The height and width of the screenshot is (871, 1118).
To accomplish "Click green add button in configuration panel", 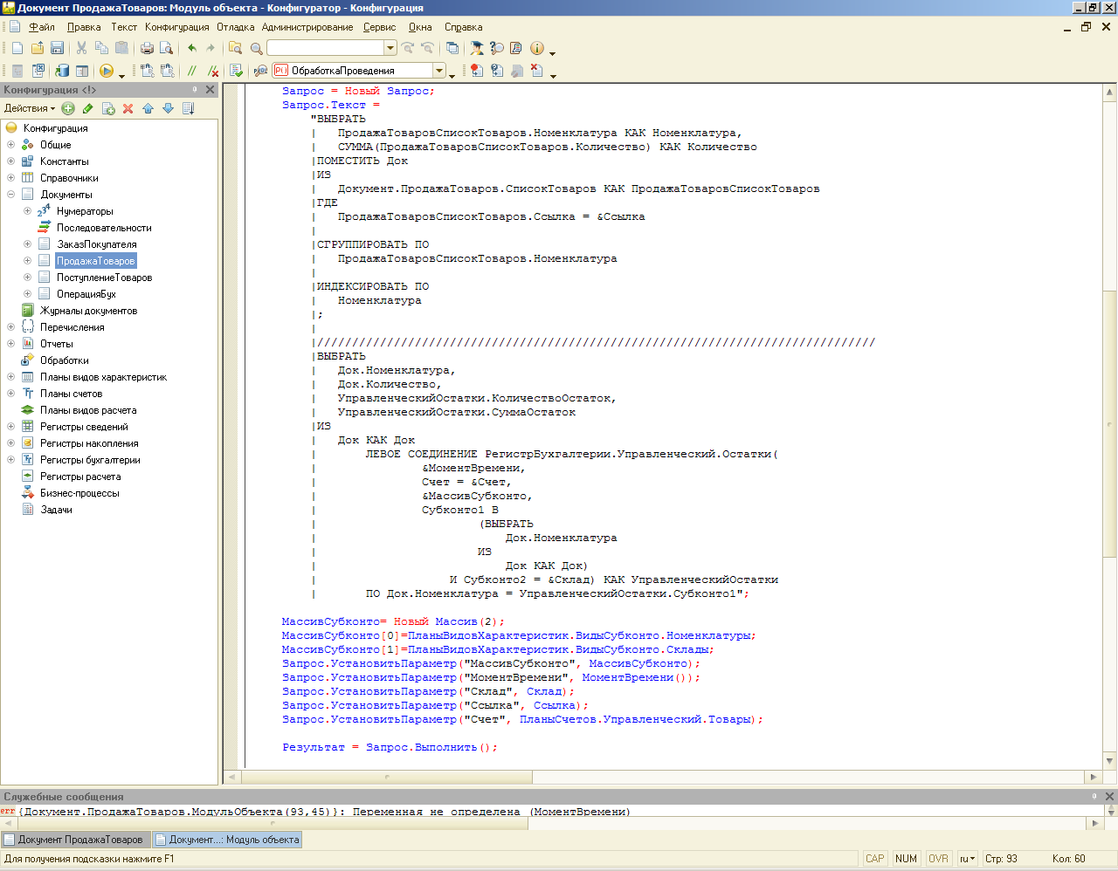I will (68, 108).
